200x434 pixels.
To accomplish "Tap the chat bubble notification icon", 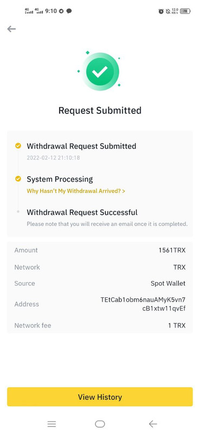I will [x=69, y=11].
